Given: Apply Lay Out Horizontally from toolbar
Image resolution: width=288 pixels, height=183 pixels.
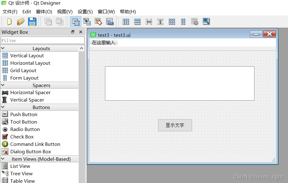Looking at the screenshot, I should 126,22.
